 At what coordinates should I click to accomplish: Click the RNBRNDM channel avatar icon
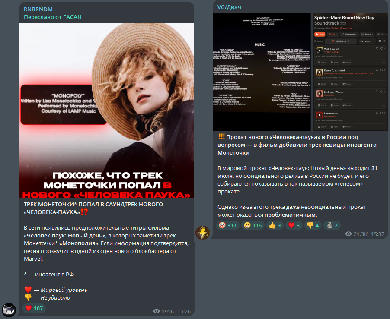point(9,310)
